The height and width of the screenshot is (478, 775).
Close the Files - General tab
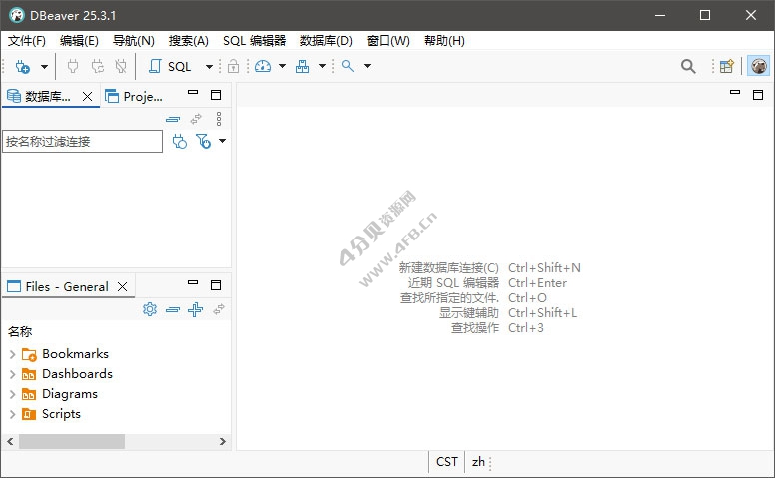tap(123, 286)
